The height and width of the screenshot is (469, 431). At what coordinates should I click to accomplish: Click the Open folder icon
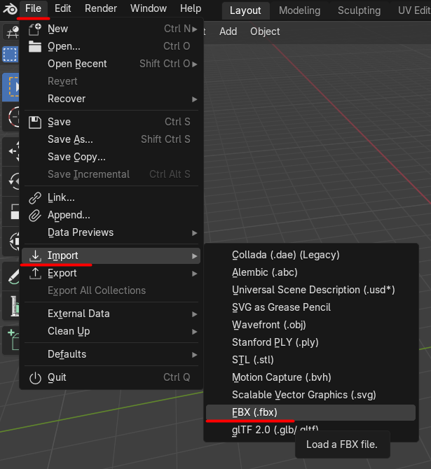pyautogui.click(x=35, y=46)
